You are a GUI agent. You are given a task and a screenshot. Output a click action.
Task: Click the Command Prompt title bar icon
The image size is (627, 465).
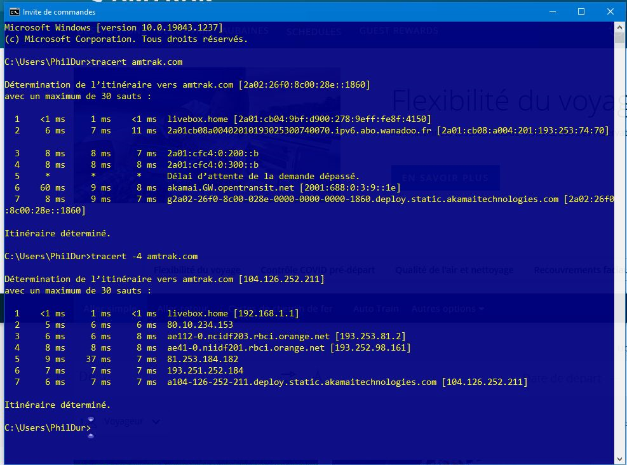click(15, 12)
